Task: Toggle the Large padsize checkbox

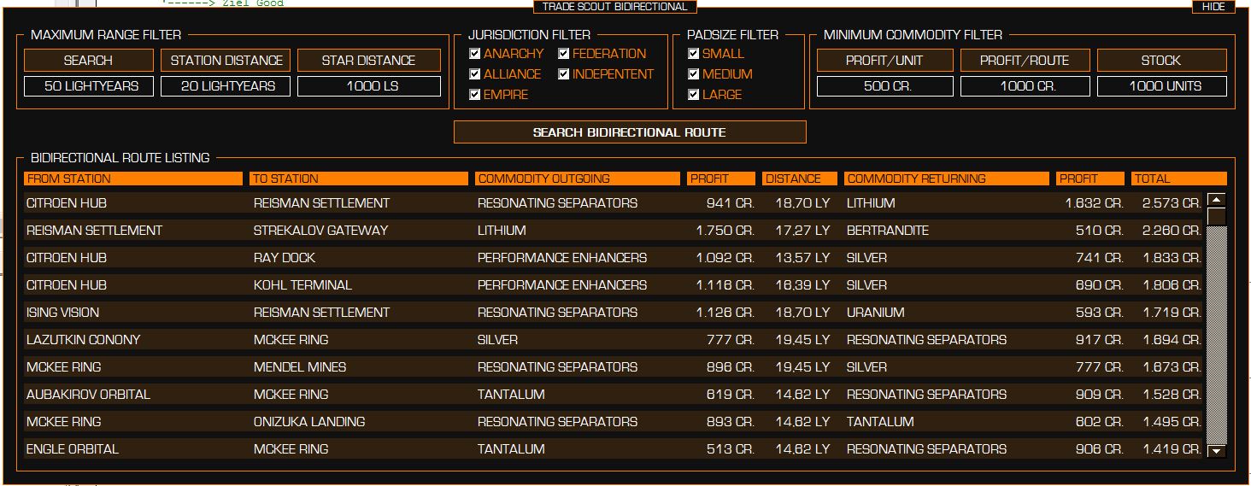Action: pos(694,95)
